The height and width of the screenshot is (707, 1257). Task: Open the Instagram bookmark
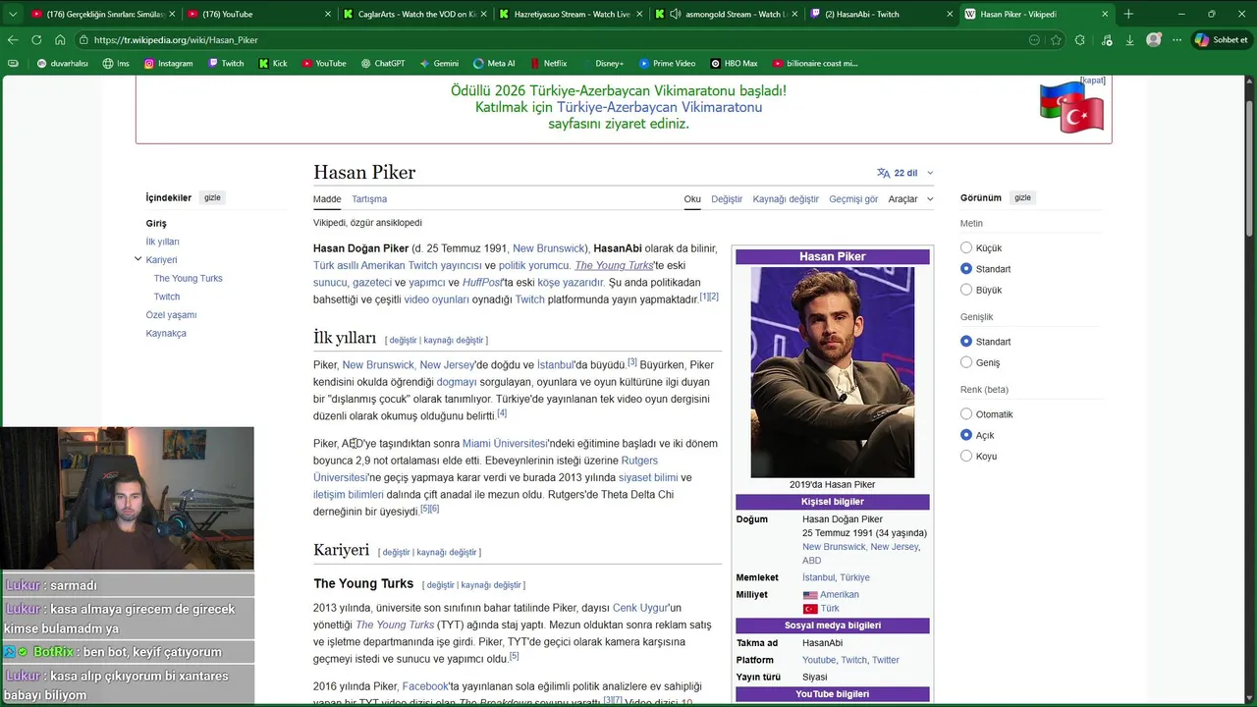coord(168,63)
